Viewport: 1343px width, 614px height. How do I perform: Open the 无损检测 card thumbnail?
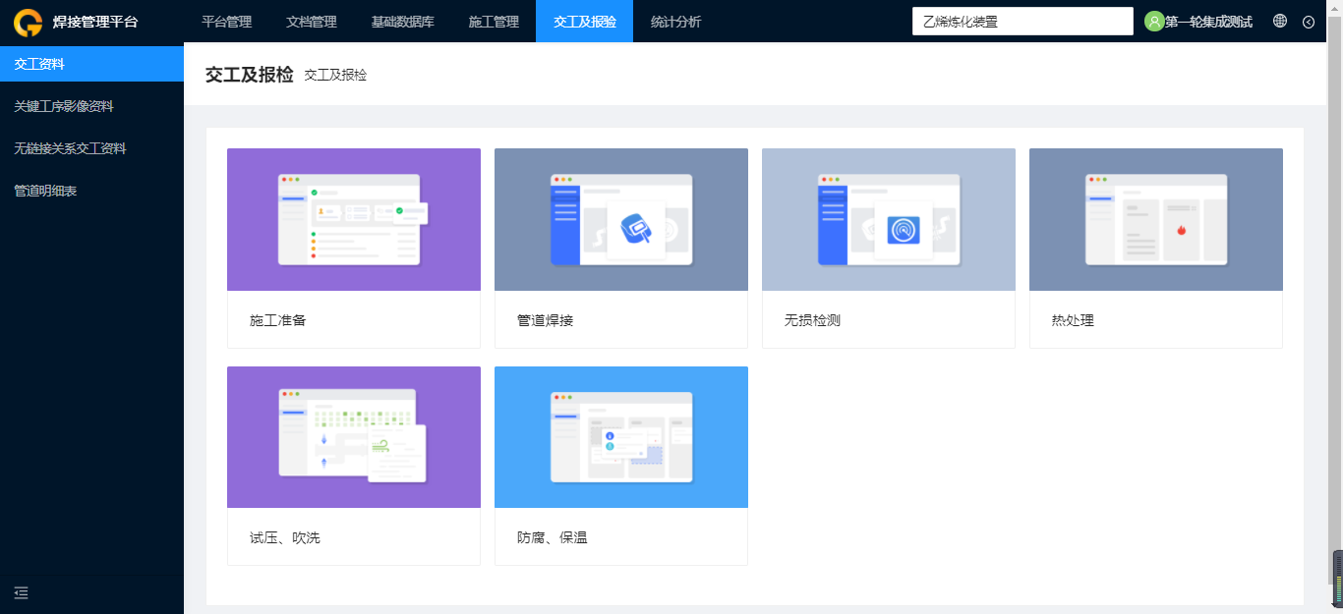coord(889,220)
